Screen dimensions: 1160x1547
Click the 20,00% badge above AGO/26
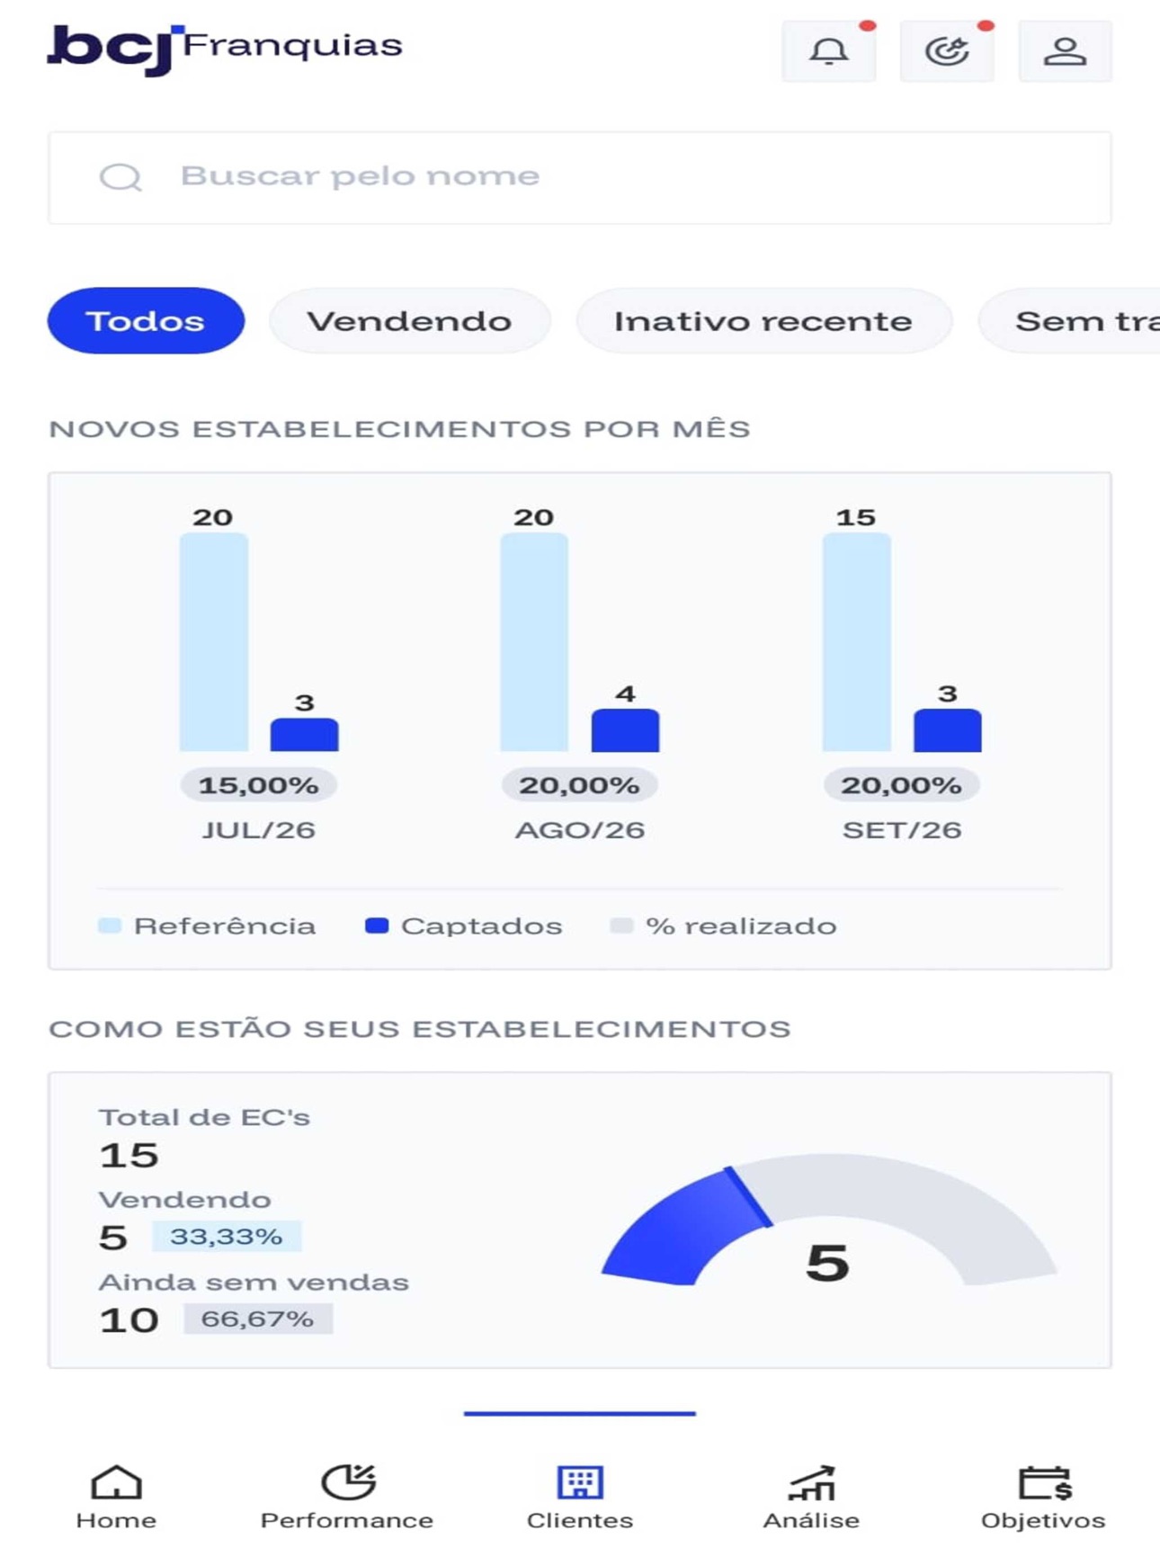coord(579,785)
